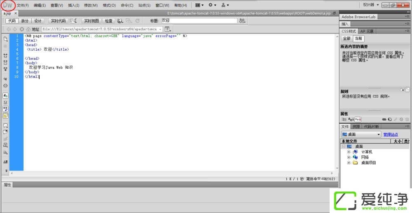Click the file management icon beside title field

(x=242, y=21)
